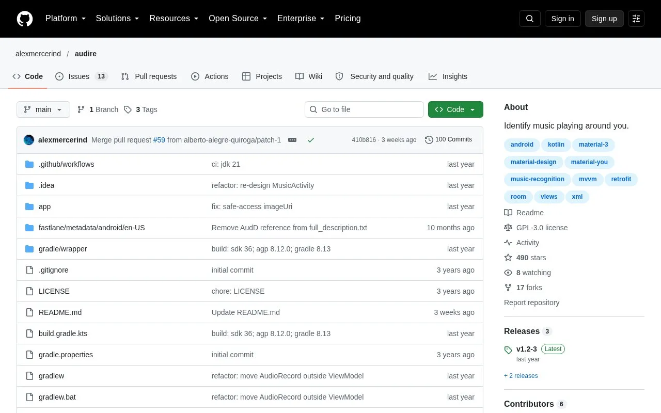Click the GitHub logo icon
The width and height of the screenshot is (661, 413).
click(x=25, y=19)
